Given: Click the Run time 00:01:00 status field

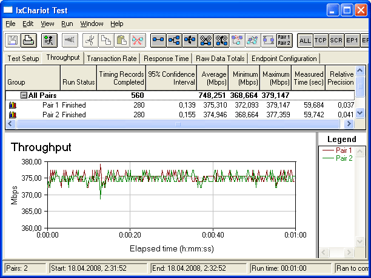Looking at the screenshot, I should tap(291, 268).
